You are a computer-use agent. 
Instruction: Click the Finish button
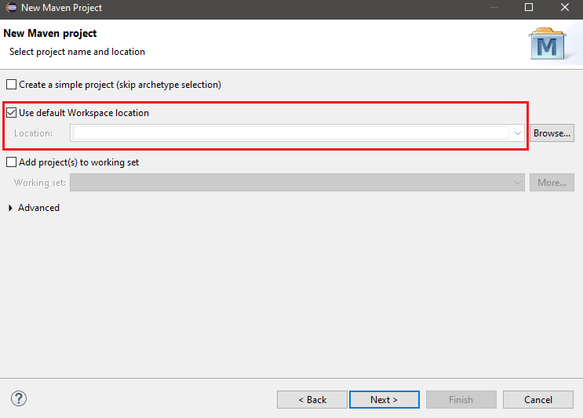click(x=461, y=399)
